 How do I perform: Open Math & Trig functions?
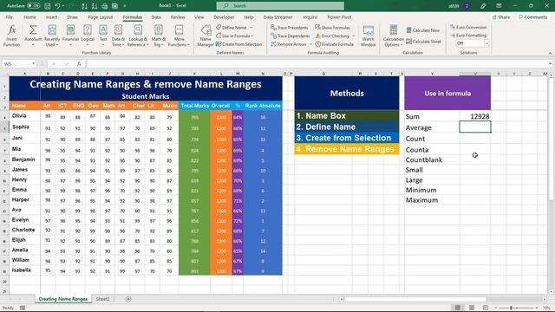158,36
